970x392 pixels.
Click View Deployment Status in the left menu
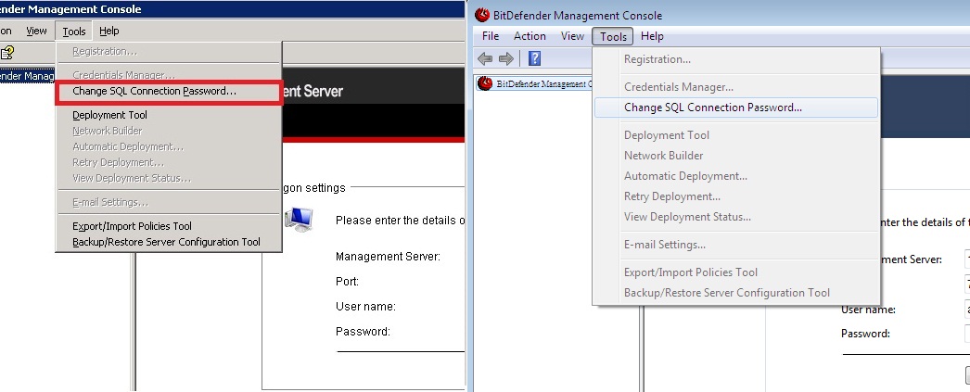(x=168, y=179)
